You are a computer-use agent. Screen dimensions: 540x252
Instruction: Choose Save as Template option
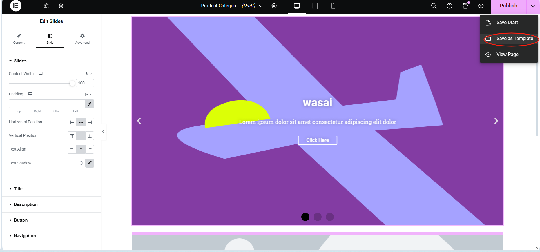[509, 39]
